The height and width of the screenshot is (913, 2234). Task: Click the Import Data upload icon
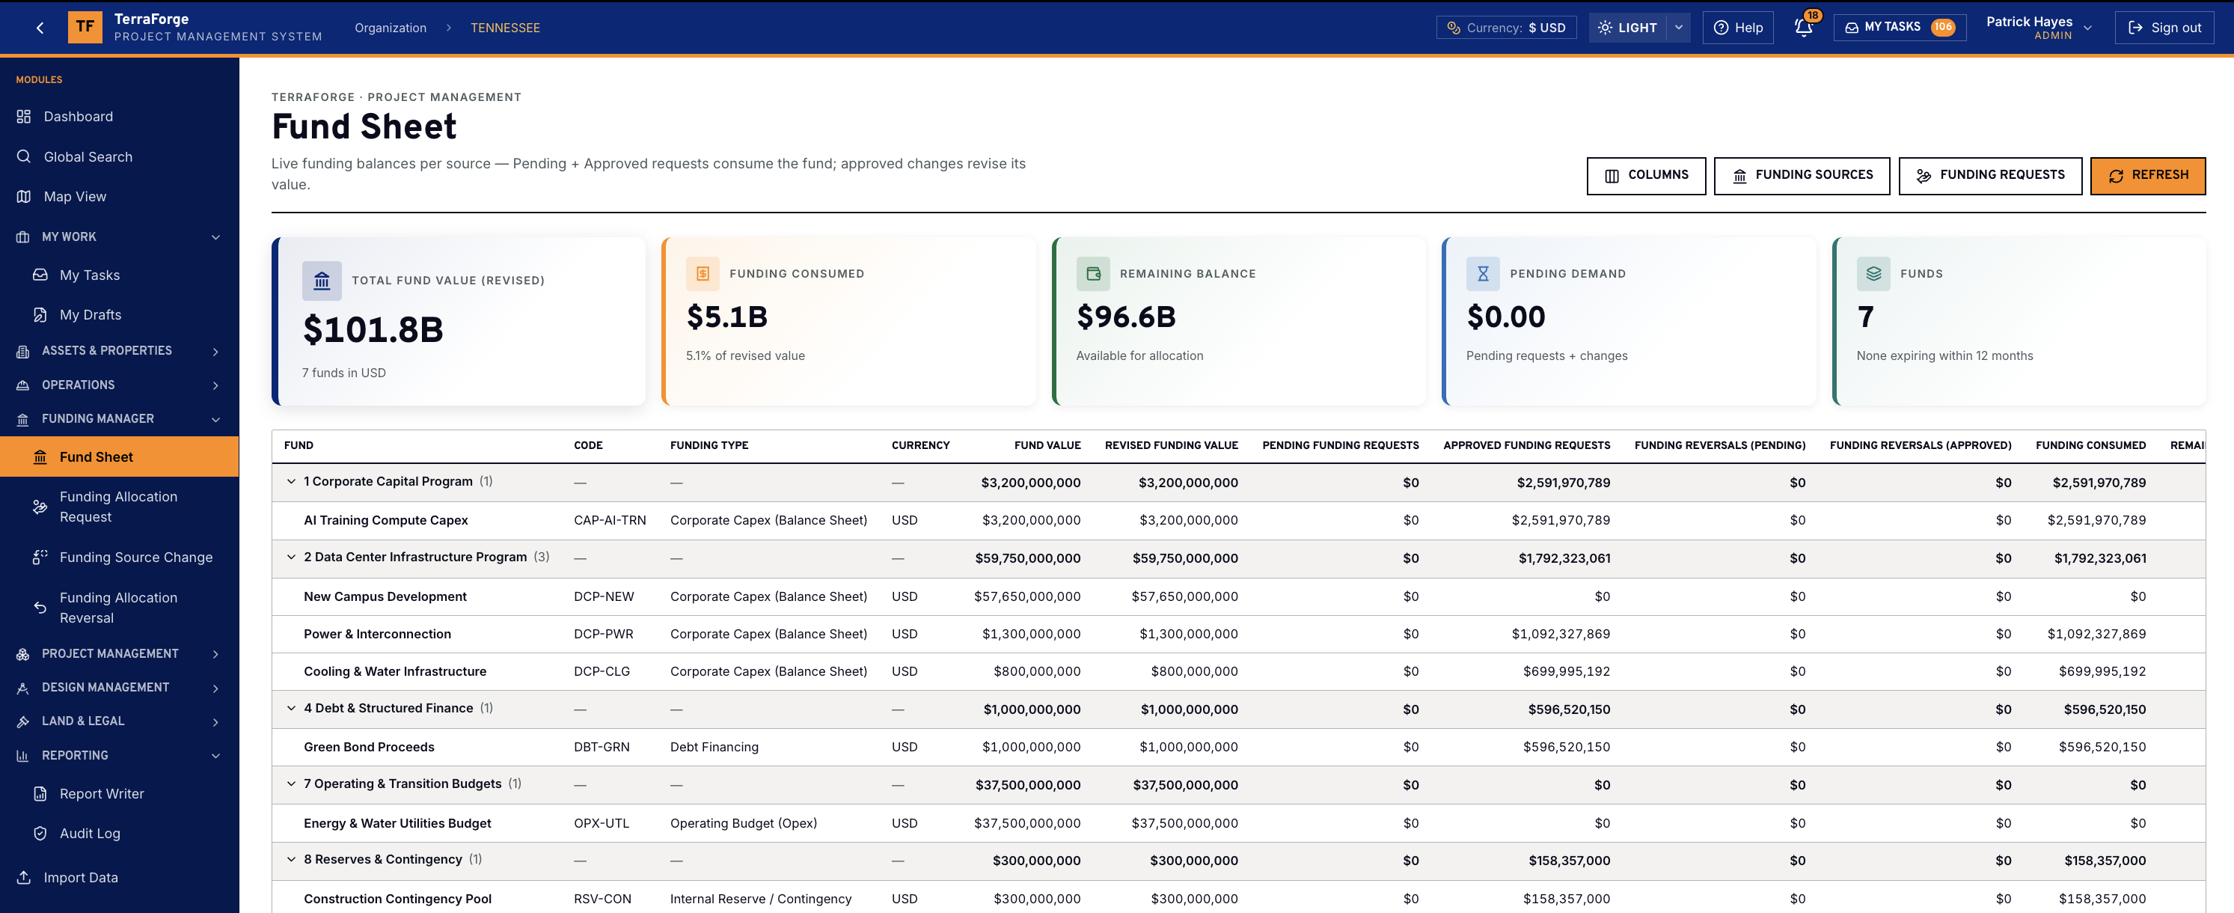[23, 877]
